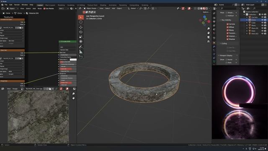The height and width of the screenshot is (151, 268).
Task: Click the Blender logo menu icon
Action: click(x=2, y=5)
